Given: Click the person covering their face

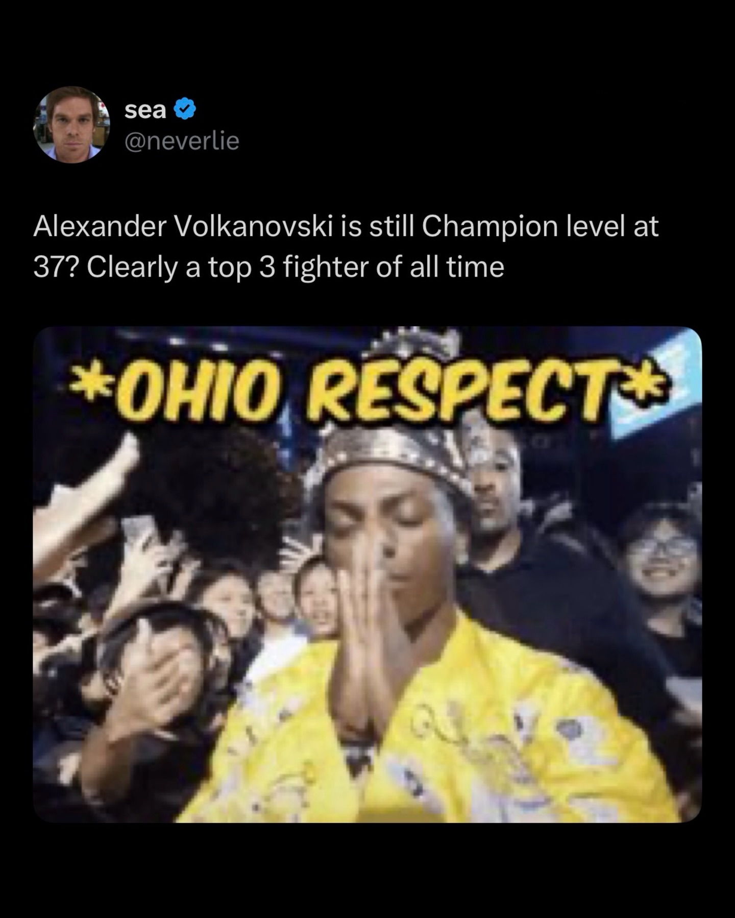Looking at the screenshot, I should pos(153,669).
